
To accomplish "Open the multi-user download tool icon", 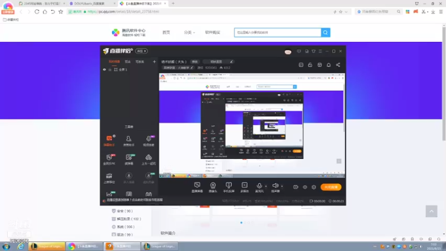I will pyautogui.click(x=129, y=178).
